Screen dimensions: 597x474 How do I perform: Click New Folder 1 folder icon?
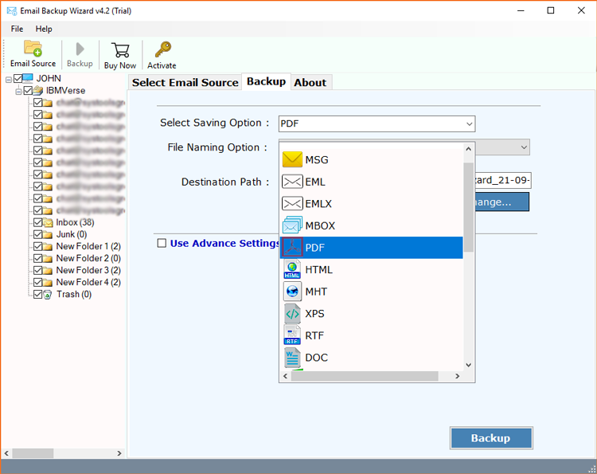tap(48, 246)
